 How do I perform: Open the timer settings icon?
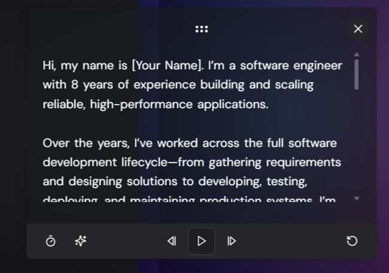coord(51,241)
